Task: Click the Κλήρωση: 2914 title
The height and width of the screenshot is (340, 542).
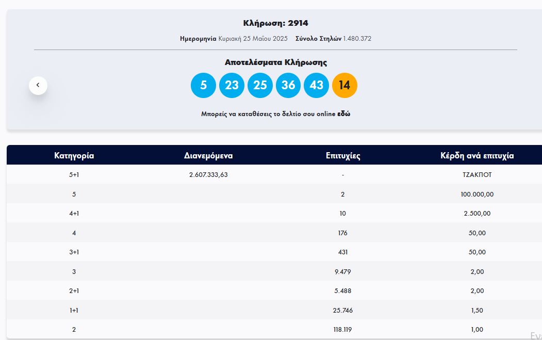Action: [x=275, y=23]
